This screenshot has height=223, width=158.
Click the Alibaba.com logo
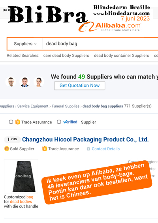pyautogui.click(x=110, y=27)
